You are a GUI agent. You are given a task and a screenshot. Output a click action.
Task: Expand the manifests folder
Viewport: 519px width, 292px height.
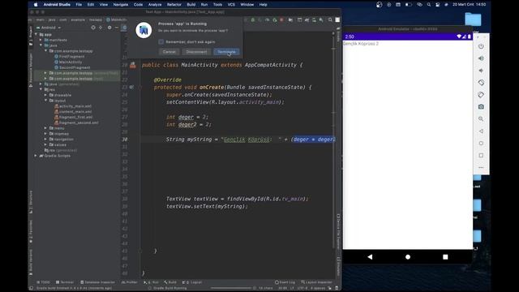41,40
